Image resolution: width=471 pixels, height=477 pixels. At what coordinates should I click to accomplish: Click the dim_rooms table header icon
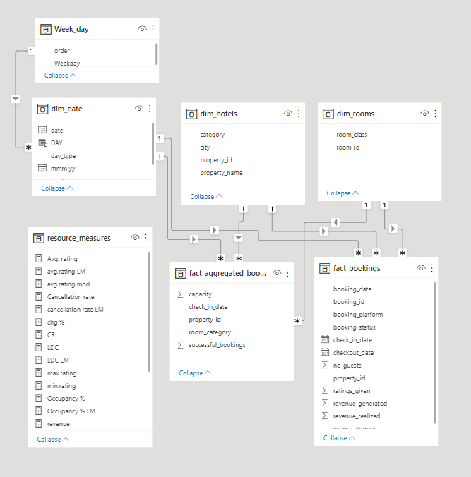(328, 114)
